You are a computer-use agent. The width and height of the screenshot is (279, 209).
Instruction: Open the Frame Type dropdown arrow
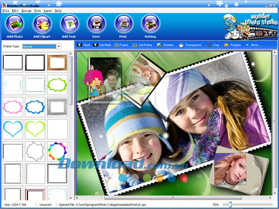point(59,46)
